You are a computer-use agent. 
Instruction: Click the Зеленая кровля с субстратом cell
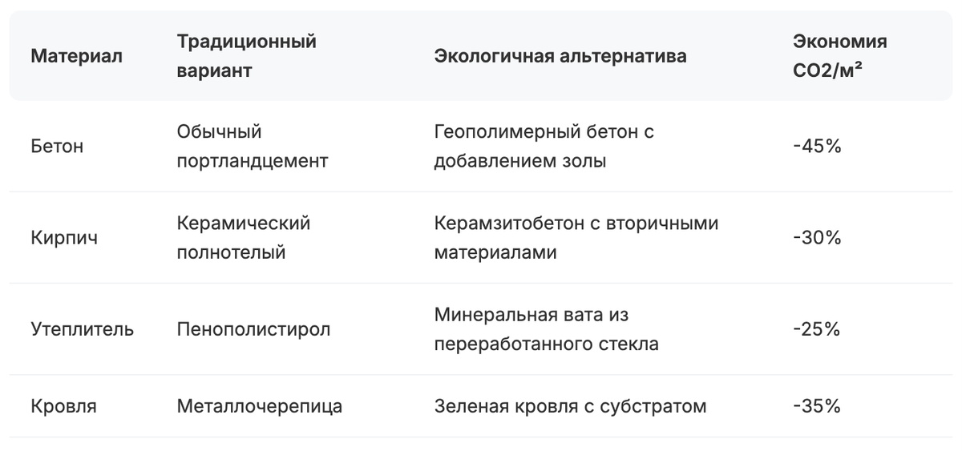(x=570, y=406)
